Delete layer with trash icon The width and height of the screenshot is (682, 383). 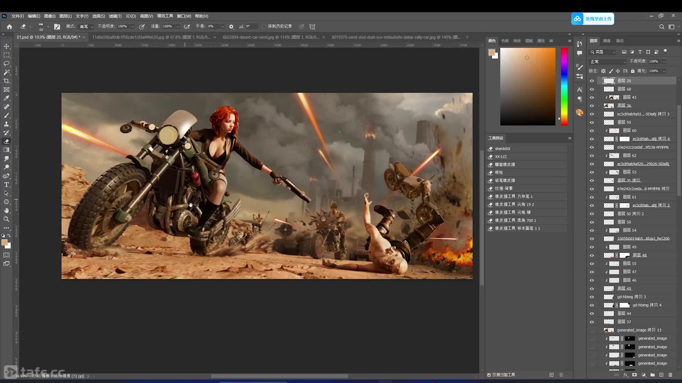point(670,375)
